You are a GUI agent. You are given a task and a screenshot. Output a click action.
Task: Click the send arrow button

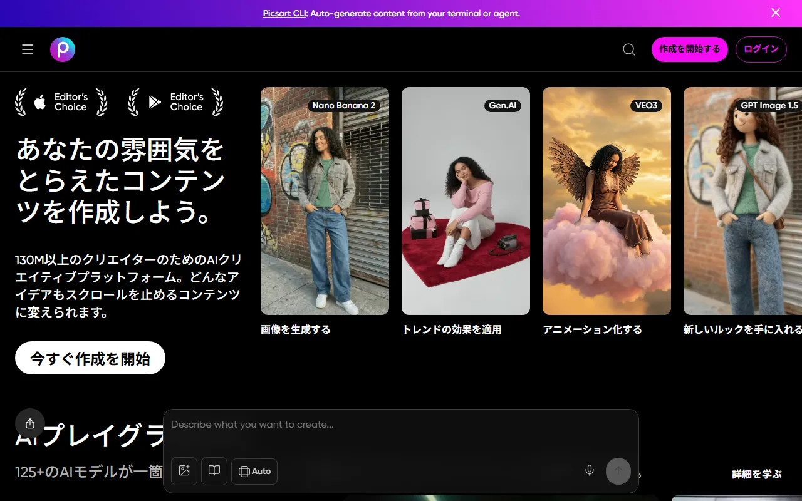(618, 471)
